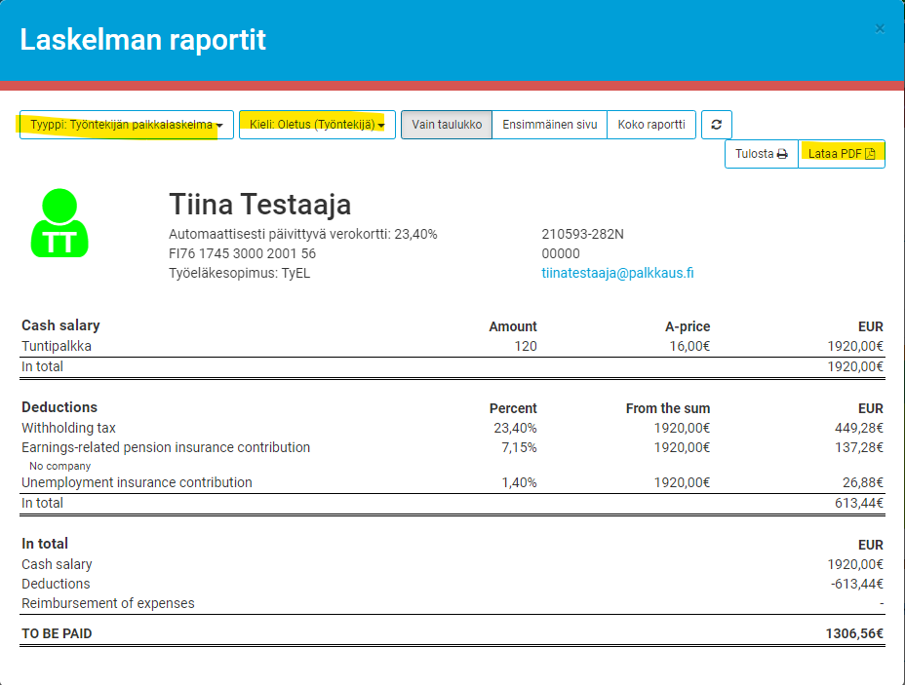Click the deductions total 613,44€

[x=859, y=503]
